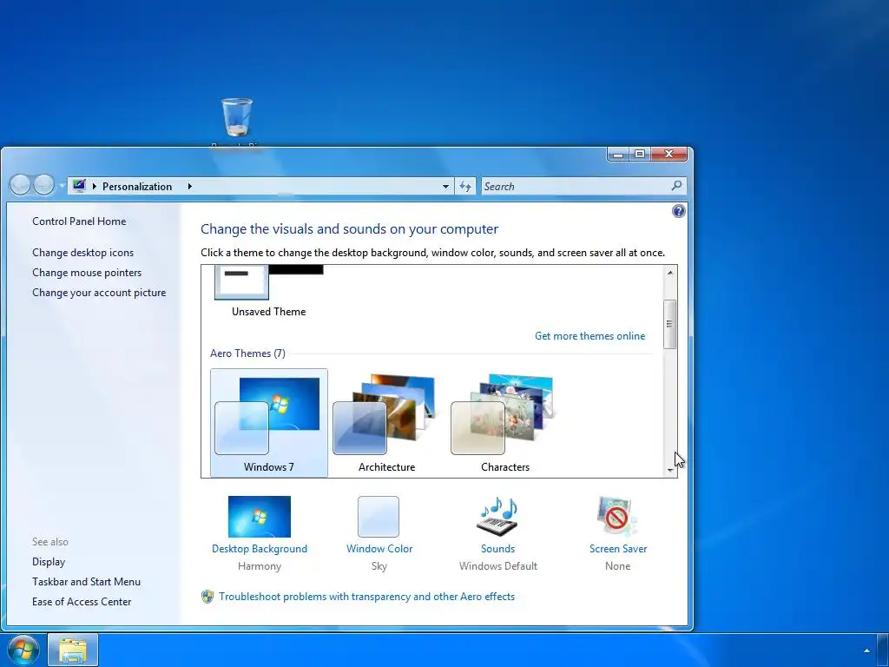Maximize the Personalization window
This screenshot has width=889, height=667.
click(640, 154)
